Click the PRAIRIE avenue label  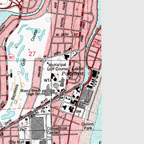click(40, 71)
